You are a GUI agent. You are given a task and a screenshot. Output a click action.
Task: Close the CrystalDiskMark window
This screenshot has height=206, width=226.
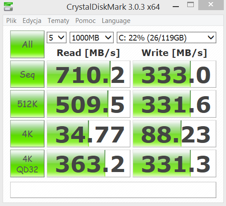[211, 5]
